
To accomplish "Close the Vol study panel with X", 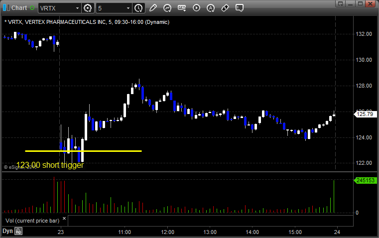I will (64, 219).
